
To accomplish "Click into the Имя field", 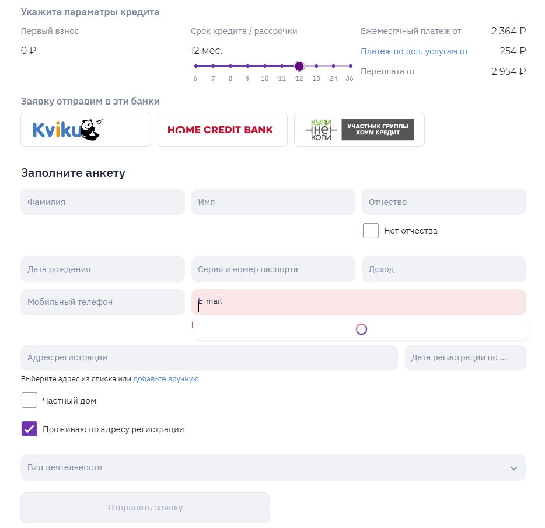I will [272, 202].
